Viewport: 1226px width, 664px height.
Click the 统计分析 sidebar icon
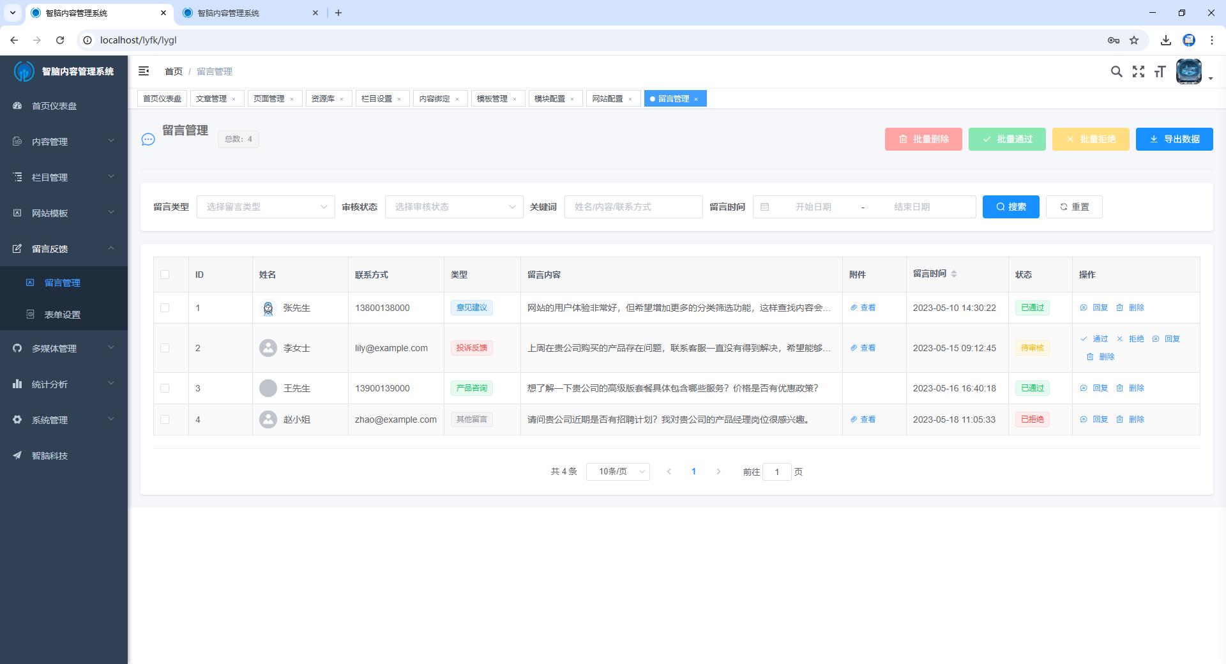tap(17, 384)
